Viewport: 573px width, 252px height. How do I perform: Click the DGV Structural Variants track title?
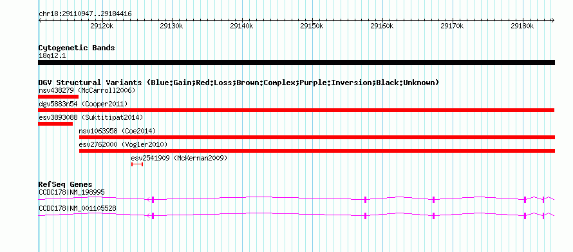coord(239,82)
